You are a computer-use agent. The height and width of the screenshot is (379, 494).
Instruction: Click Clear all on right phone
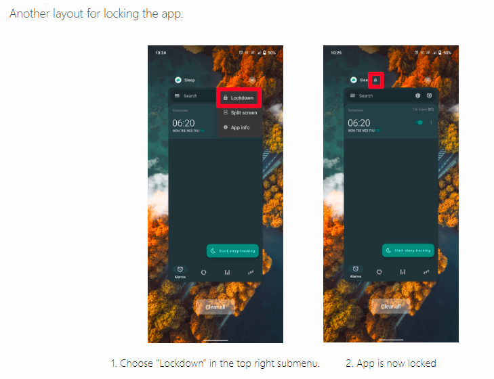tap(391, 307)
